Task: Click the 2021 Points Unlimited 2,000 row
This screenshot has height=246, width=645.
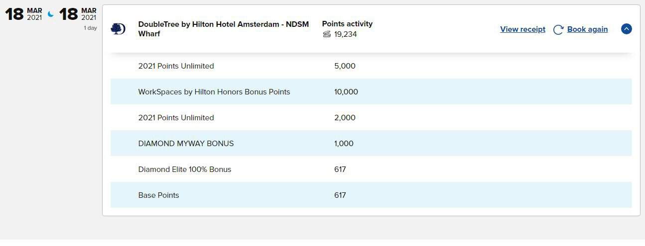Action: tap(176, 118)
